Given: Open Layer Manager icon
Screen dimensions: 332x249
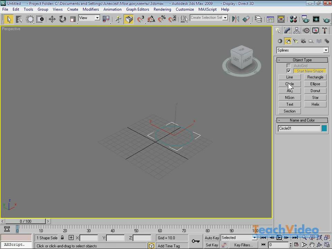Looking at the screenshot, I should [258, 19].
